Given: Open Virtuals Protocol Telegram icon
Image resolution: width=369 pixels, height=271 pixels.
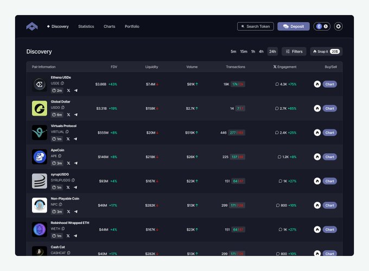Looking at the screenshot, I should point(75,139).
